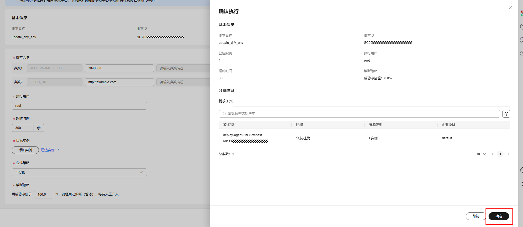Click default enterprise project cell
This screenshot has height=227, width=523.
click(447, 138)
